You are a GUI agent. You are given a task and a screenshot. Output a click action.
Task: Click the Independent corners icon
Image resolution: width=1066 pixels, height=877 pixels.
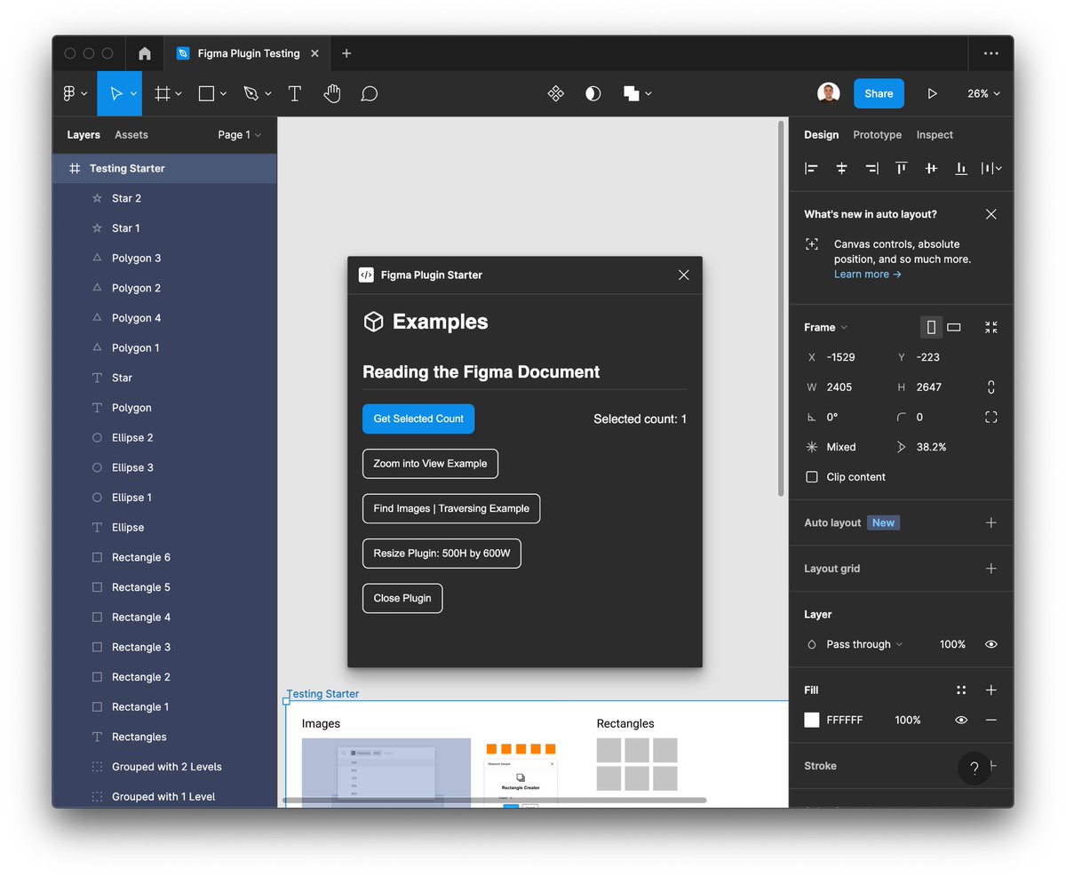(x=991, y=417)
